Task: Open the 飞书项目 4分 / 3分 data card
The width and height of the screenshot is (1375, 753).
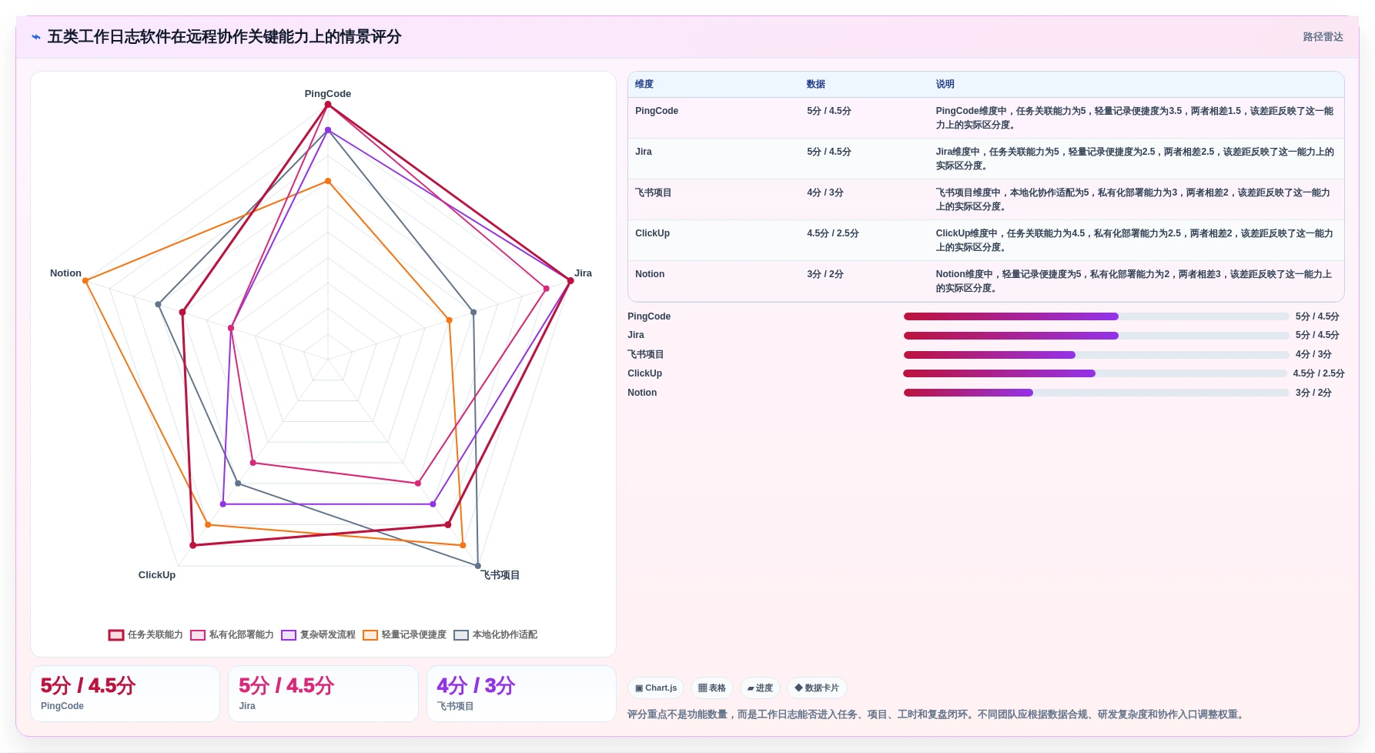Action: [x=522, y=694]
